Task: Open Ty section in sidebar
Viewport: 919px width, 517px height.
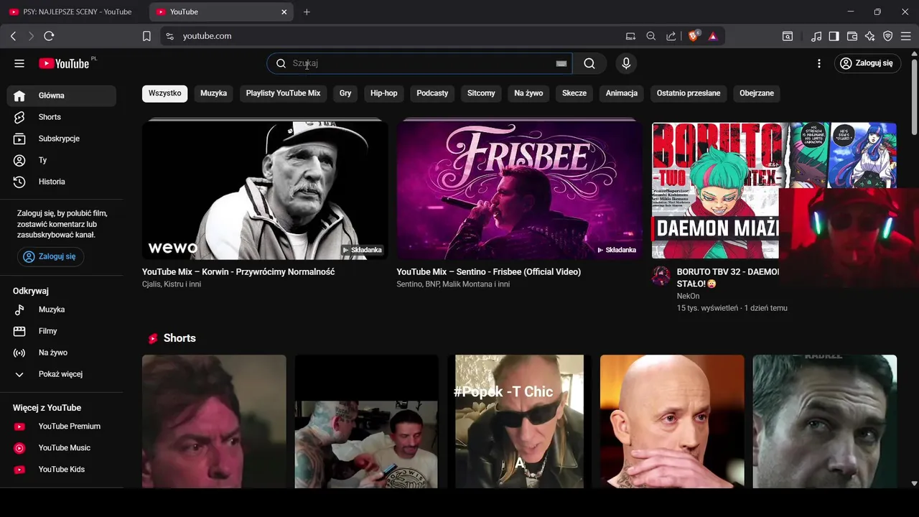Action: click(62, 160)
